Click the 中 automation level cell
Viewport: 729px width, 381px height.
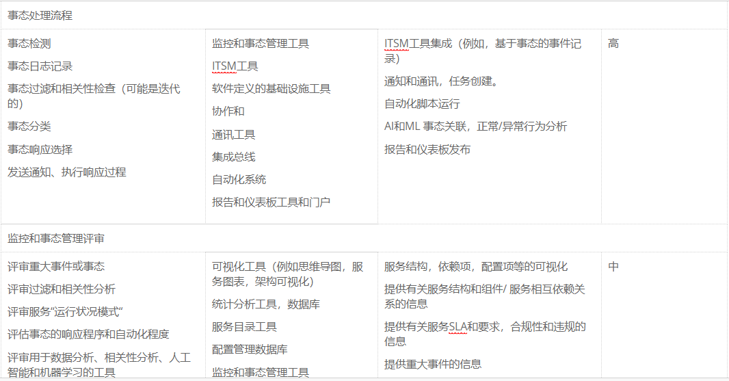[613, 267]
